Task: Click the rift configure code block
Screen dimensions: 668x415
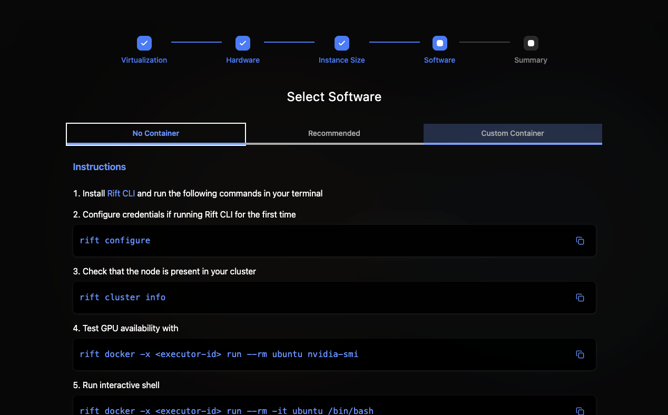Action: click(334, 241)
